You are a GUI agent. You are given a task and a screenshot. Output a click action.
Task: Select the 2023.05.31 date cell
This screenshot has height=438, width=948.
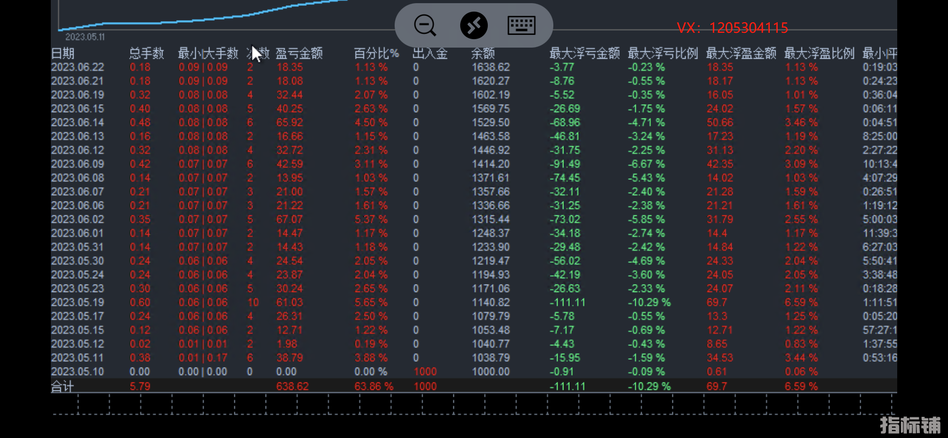(x=77, y=247)
